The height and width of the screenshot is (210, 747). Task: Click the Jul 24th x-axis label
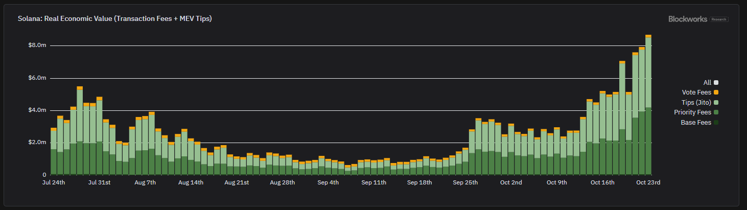tap(54, 182)
